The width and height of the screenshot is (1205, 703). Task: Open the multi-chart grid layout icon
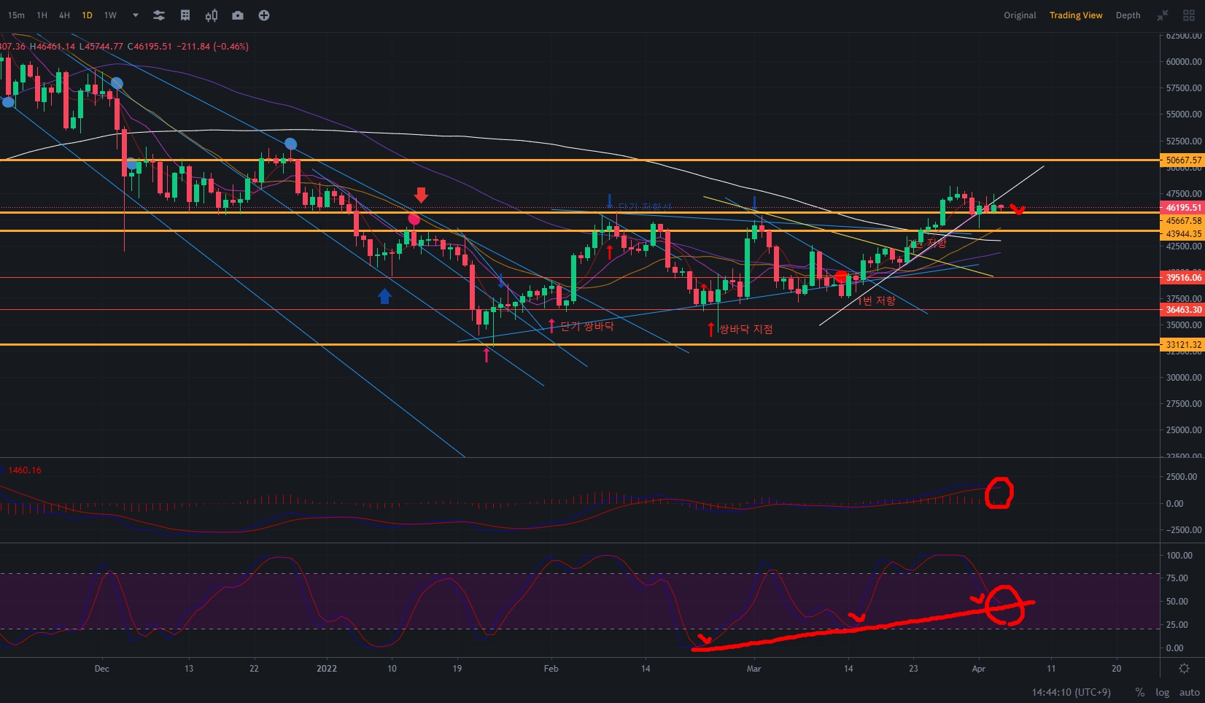tap(1189, 15)
